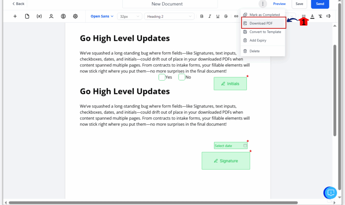Open the Open Sans font dropdown
This screenshot has height=205, width=345.
click(102, 16)
